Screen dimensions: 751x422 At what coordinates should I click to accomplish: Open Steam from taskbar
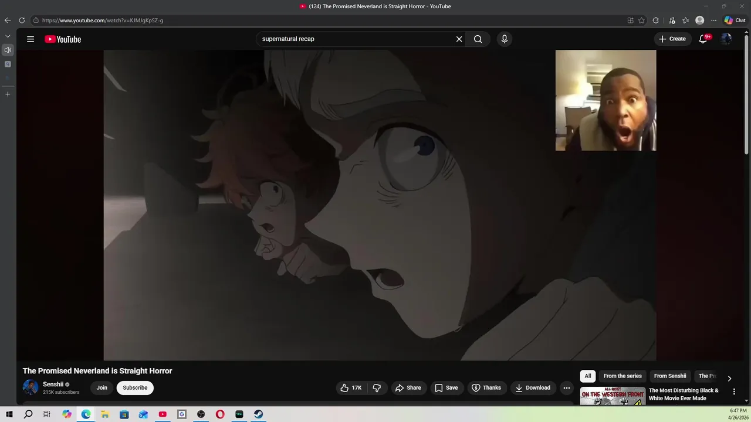259,414
